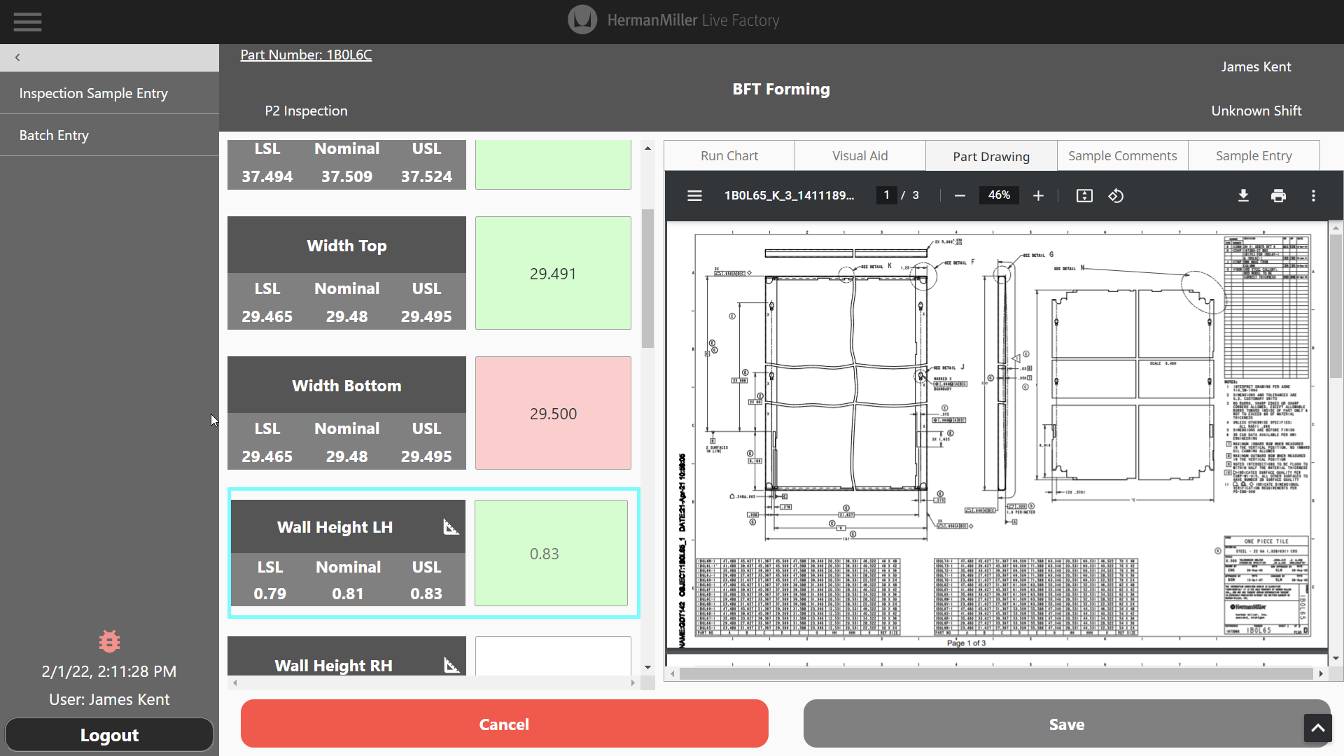Image resolution: width=1344 pixels, height=756 pixels.
Task: Click PDF file name 1B0L65_K_3_1411189
Action: point(789,195)
